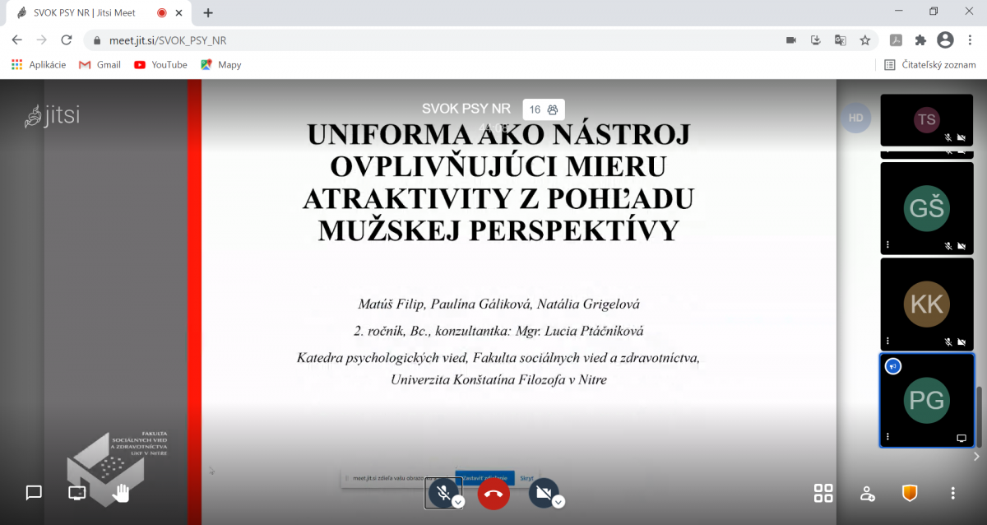Open Gmail bookmark
Image resolution: width=987 pixels, height=525 pixels.
(x=100, y=64)
